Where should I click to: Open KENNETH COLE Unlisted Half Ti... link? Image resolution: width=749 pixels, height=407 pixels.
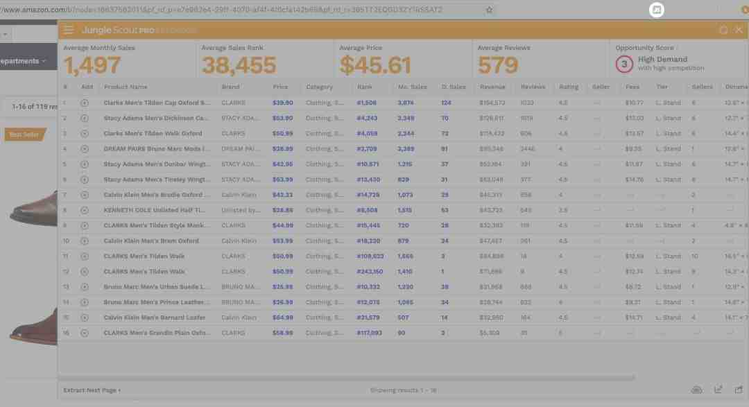pos(154,210)
